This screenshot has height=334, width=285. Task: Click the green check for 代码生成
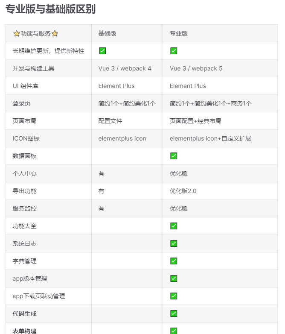pos(174,313)
